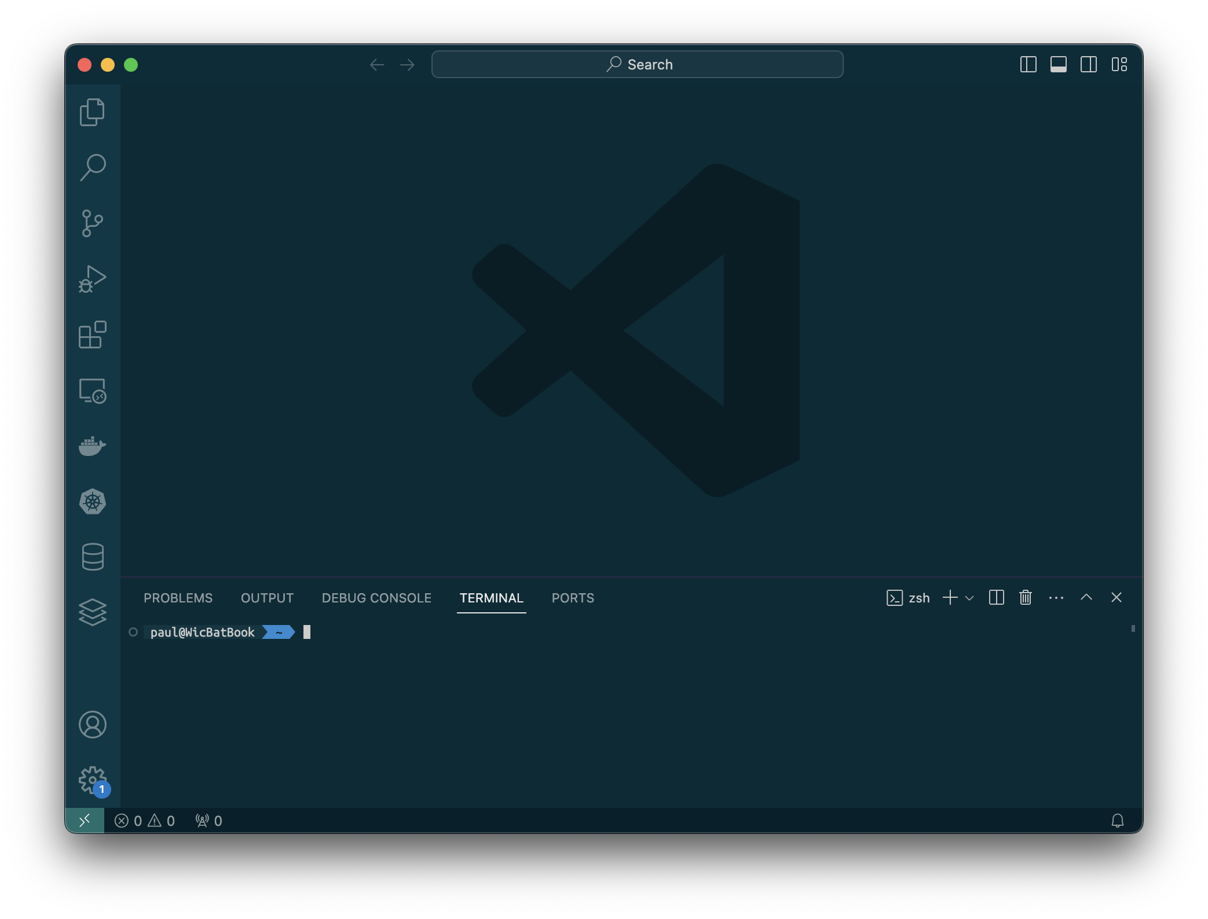Screen dimensions: 1208x919
Task: Toggle the bottom panel visibility
Action: [1058, 64]
